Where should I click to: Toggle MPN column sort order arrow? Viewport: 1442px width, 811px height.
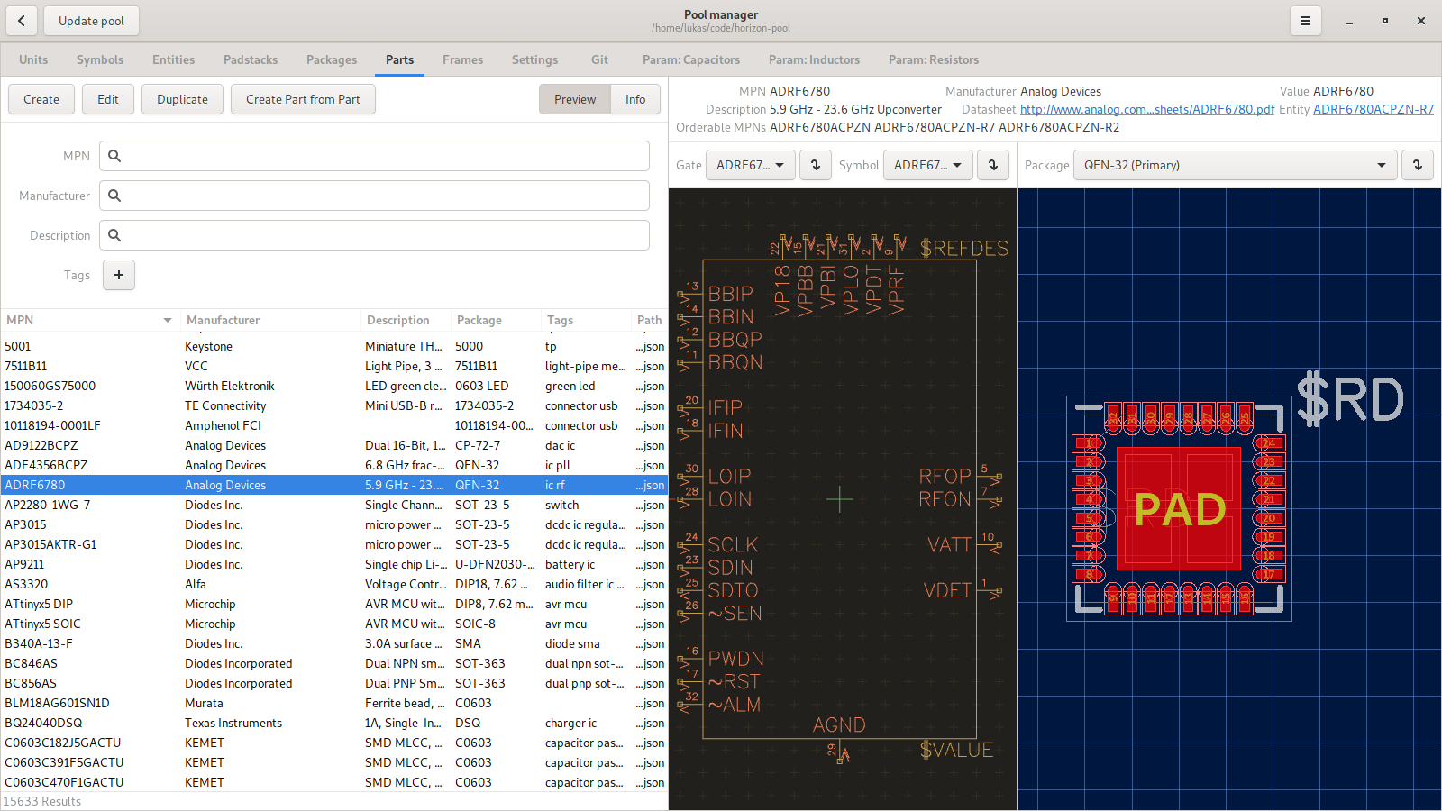[x=168, y=321]
